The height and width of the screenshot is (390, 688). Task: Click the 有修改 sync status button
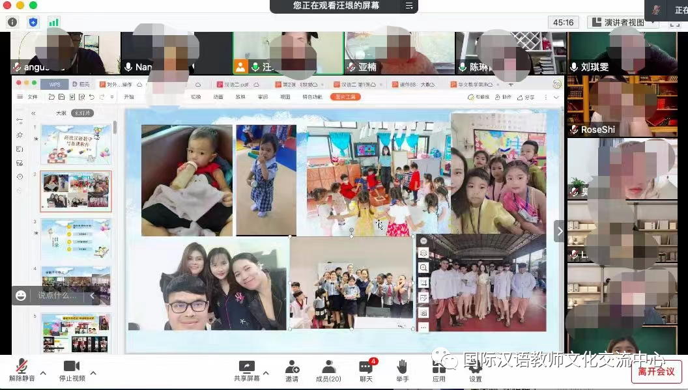click(479, 97)
